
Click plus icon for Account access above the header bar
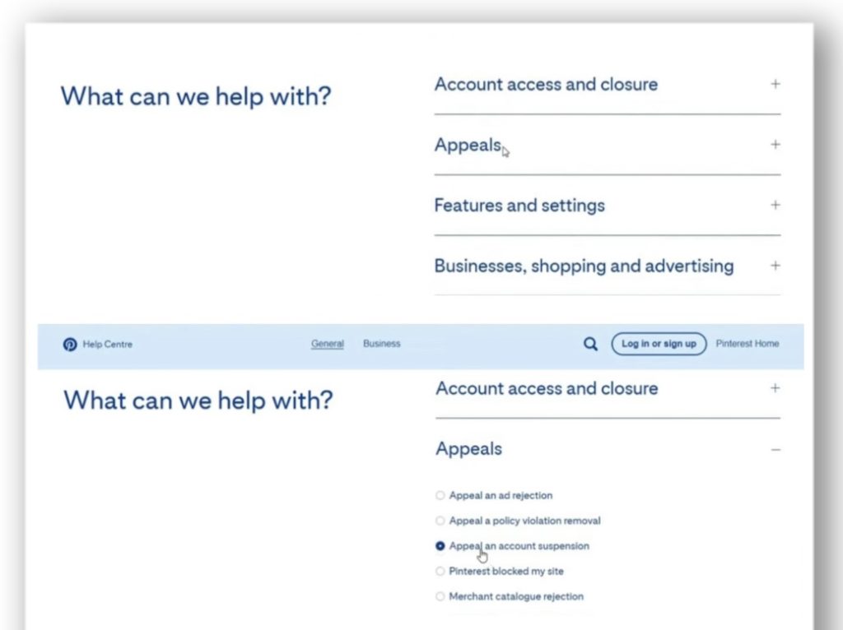click(x=775, y=84)
